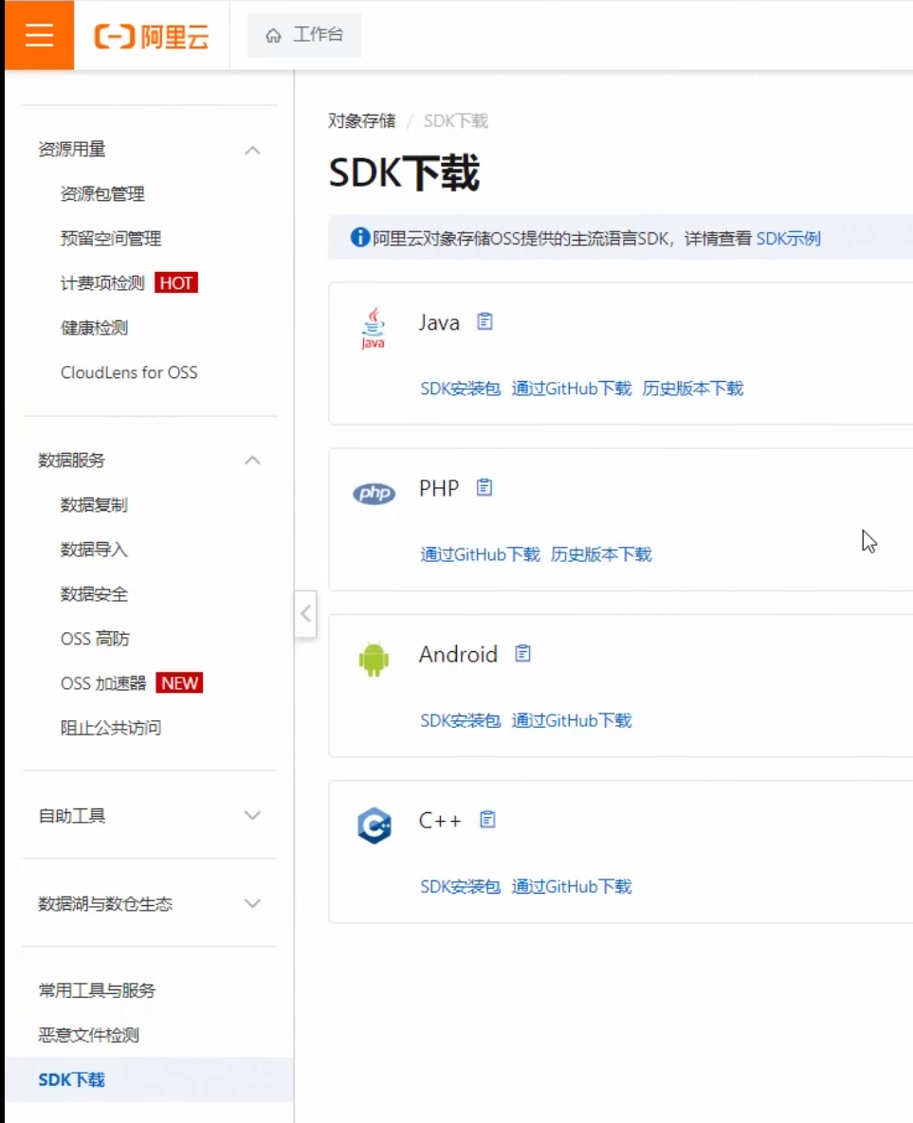Image resolution: width=913 pixels, height=1123 pixels.
Task: Click the SDK下载 page heading
Action: pos(404,173)
